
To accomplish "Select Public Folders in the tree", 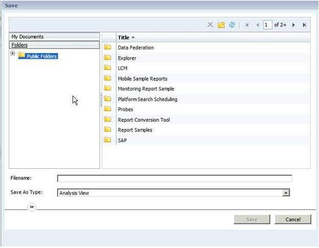I will pyautogui.click(x=38, y=56).
